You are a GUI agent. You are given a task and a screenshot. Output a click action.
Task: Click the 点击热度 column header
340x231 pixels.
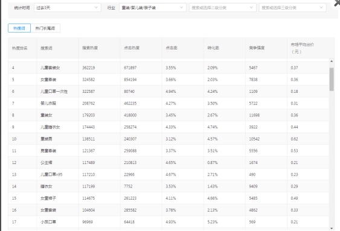(132, 48)
